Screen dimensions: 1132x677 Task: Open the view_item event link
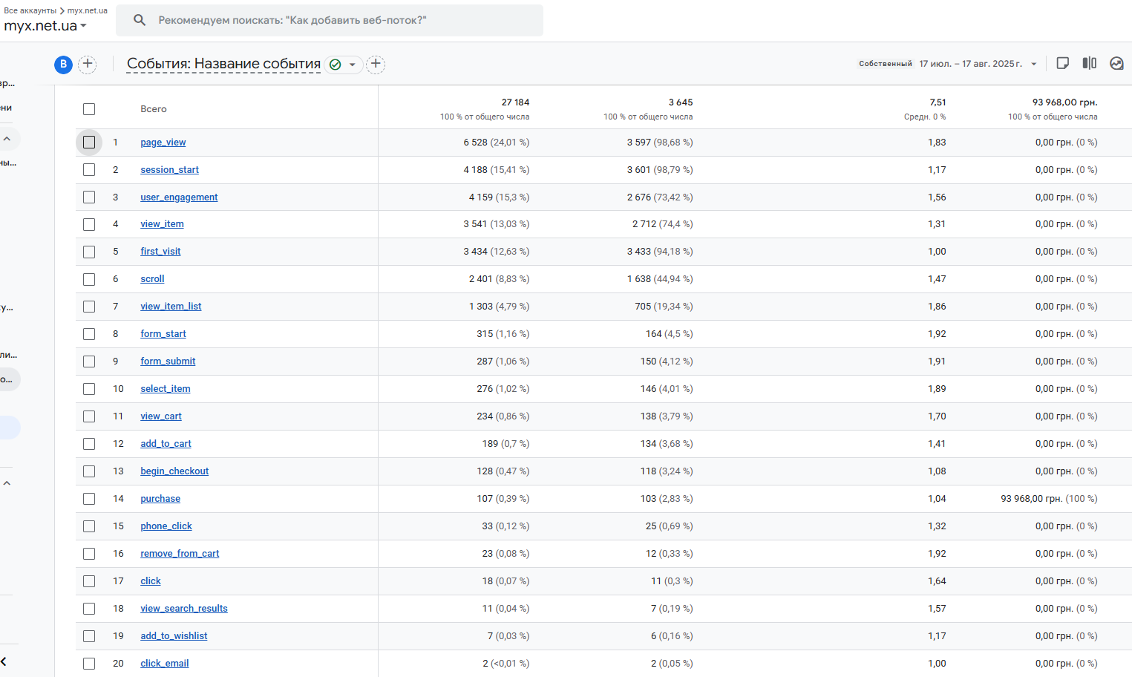162,224
